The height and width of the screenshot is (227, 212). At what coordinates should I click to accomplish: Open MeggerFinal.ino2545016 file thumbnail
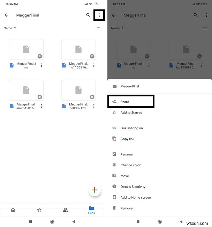[x=26, y=90]
